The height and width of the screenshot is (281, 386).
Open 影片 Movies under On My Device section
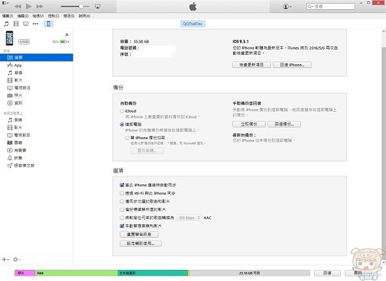pyautogui.click(x=37, y=127)
